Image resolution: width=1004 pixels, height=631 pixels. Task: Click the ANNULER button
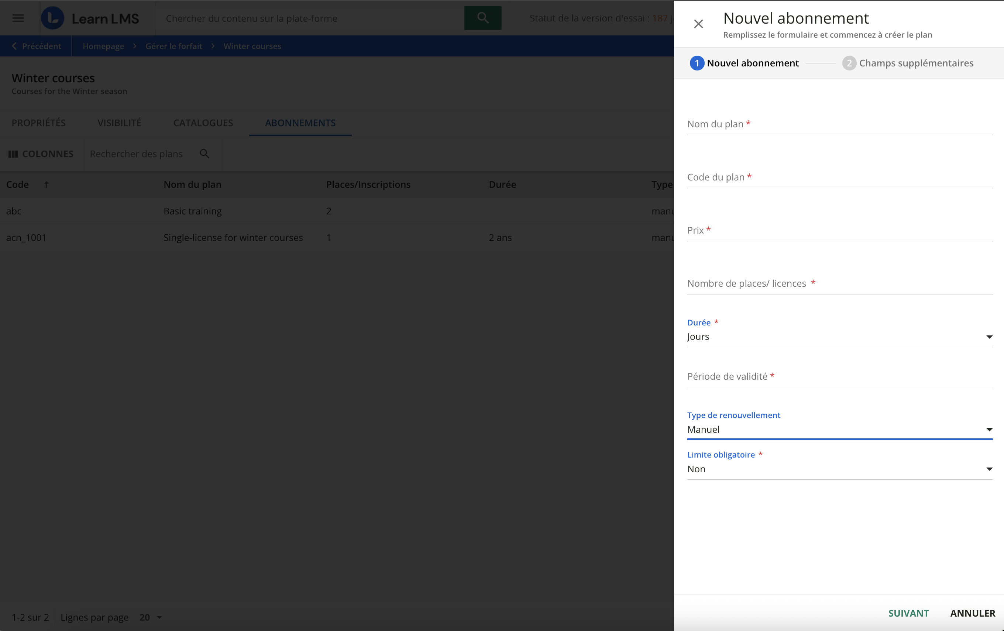(973, 613)
